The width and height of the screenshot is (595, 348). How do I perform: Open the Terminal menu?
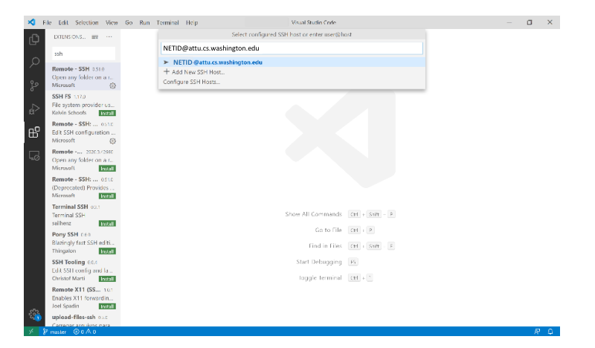coord(168,23)
